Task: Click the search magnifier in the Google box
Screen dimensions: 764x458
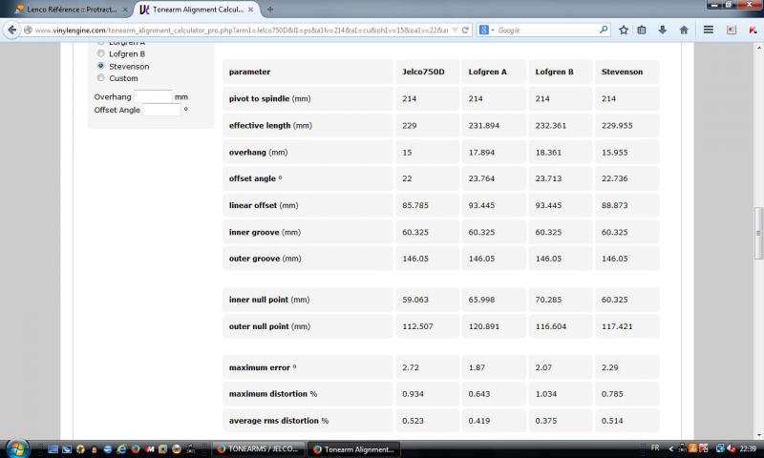Action: point(604,31)
